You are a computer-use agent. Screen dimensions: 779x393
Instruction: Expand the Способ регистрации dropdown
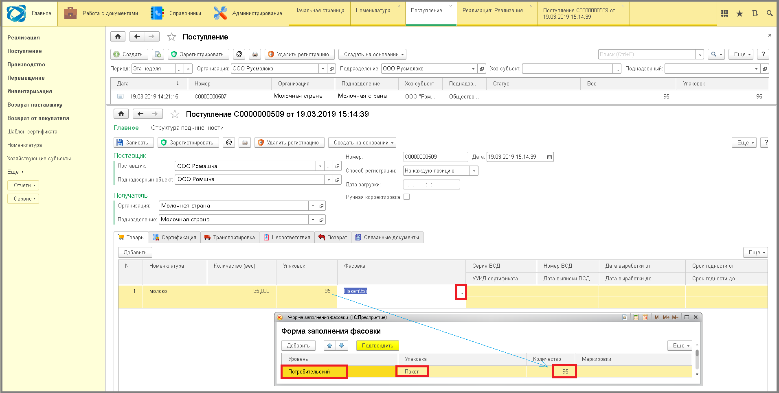[474, 171]
